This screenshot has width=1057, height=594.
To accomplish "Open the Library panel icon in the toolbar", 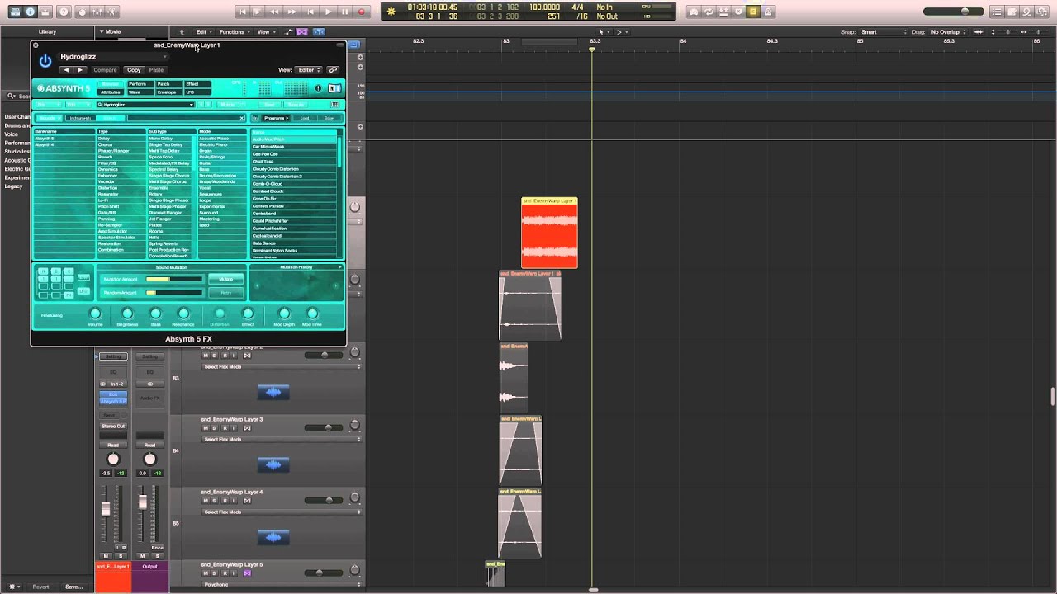I will 15,12.
